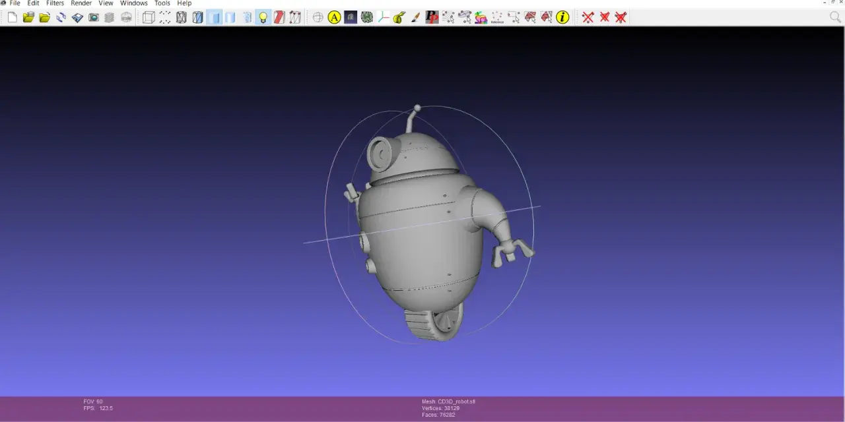
Task: Delete faces and vertices last red X
Action: (x=621, y=17)
